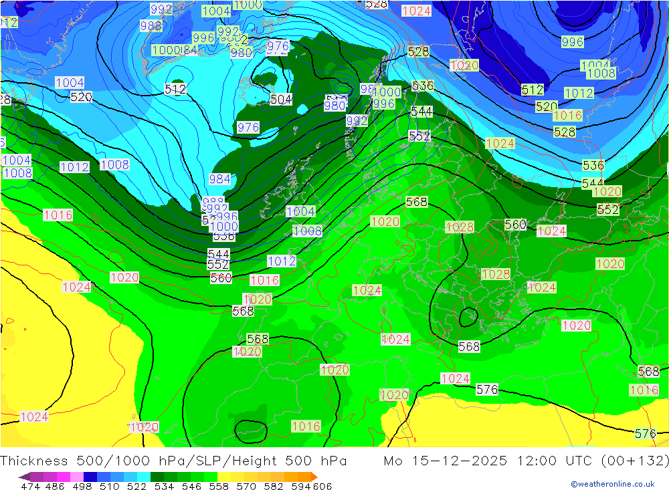The width and height of the screenshot is (669, 490).
Task: Click the '504' height contour label
Action: (281, 100)
